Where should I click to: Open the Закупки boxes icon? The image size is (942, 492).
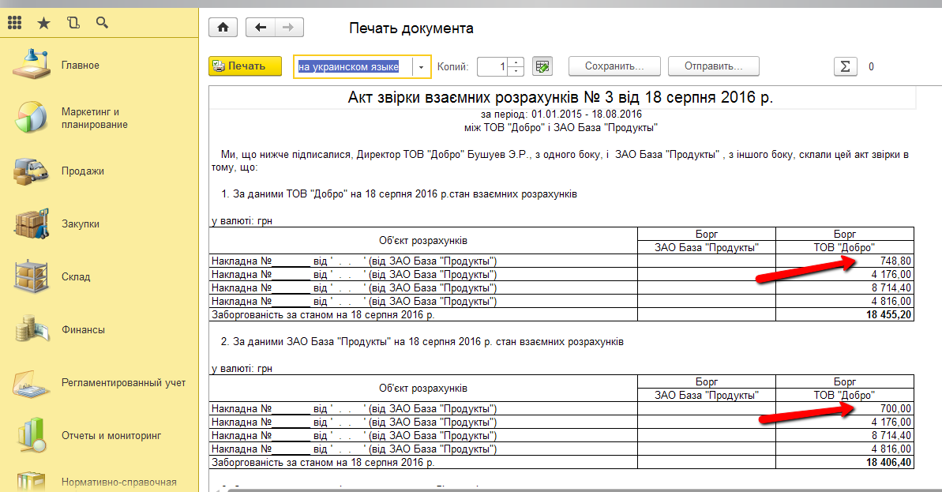pos(32,223)
